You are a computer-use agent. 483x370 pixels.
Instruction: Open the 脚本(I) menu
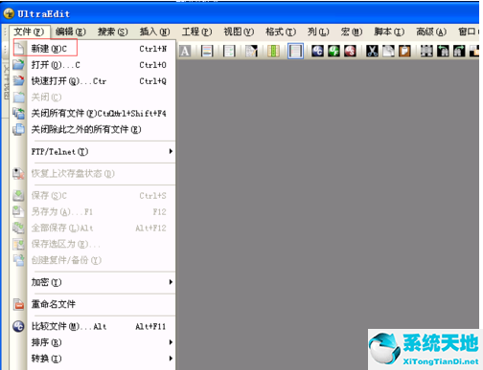click(x=389, y=32)
